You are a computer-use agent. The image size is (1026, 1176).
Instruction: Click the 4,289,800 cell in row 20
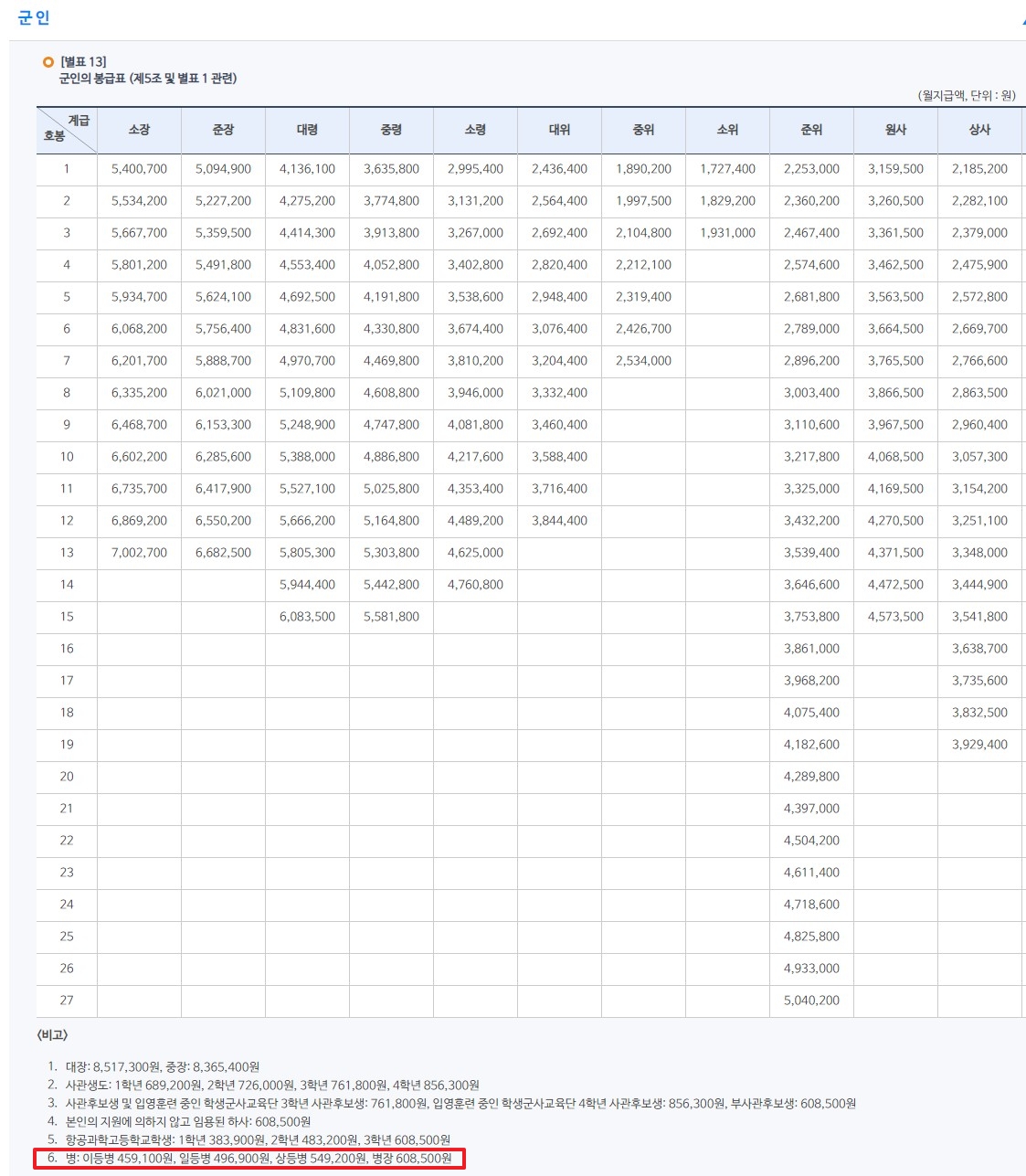811,777
